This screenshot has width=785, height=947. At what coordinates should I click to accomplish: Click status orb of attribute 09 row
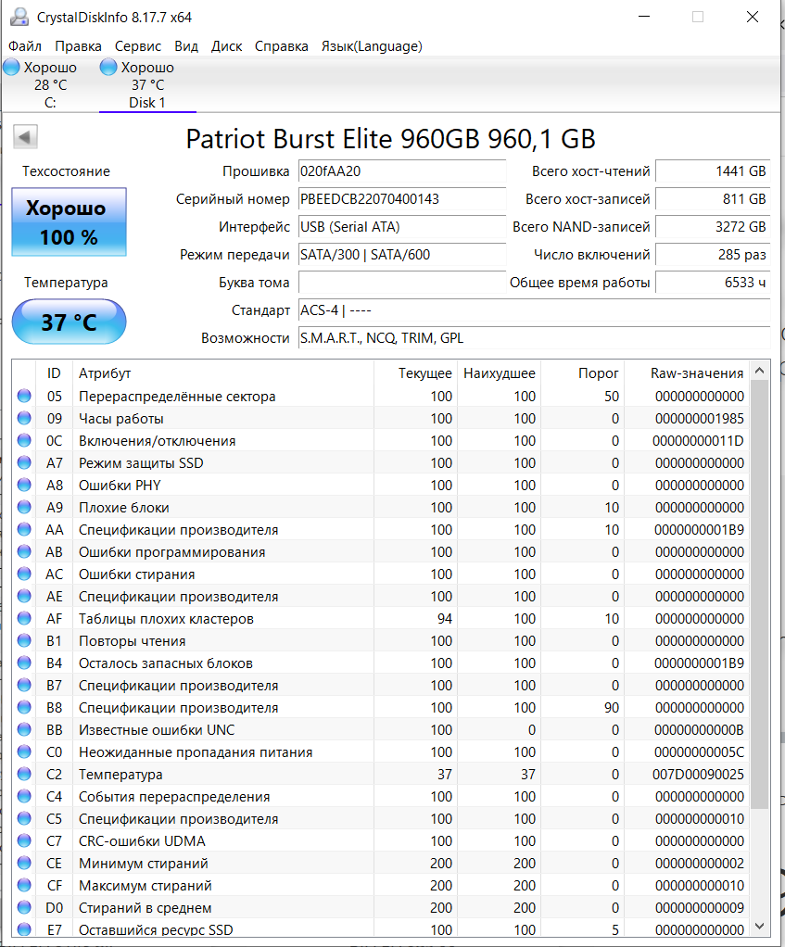pos(24,418)
